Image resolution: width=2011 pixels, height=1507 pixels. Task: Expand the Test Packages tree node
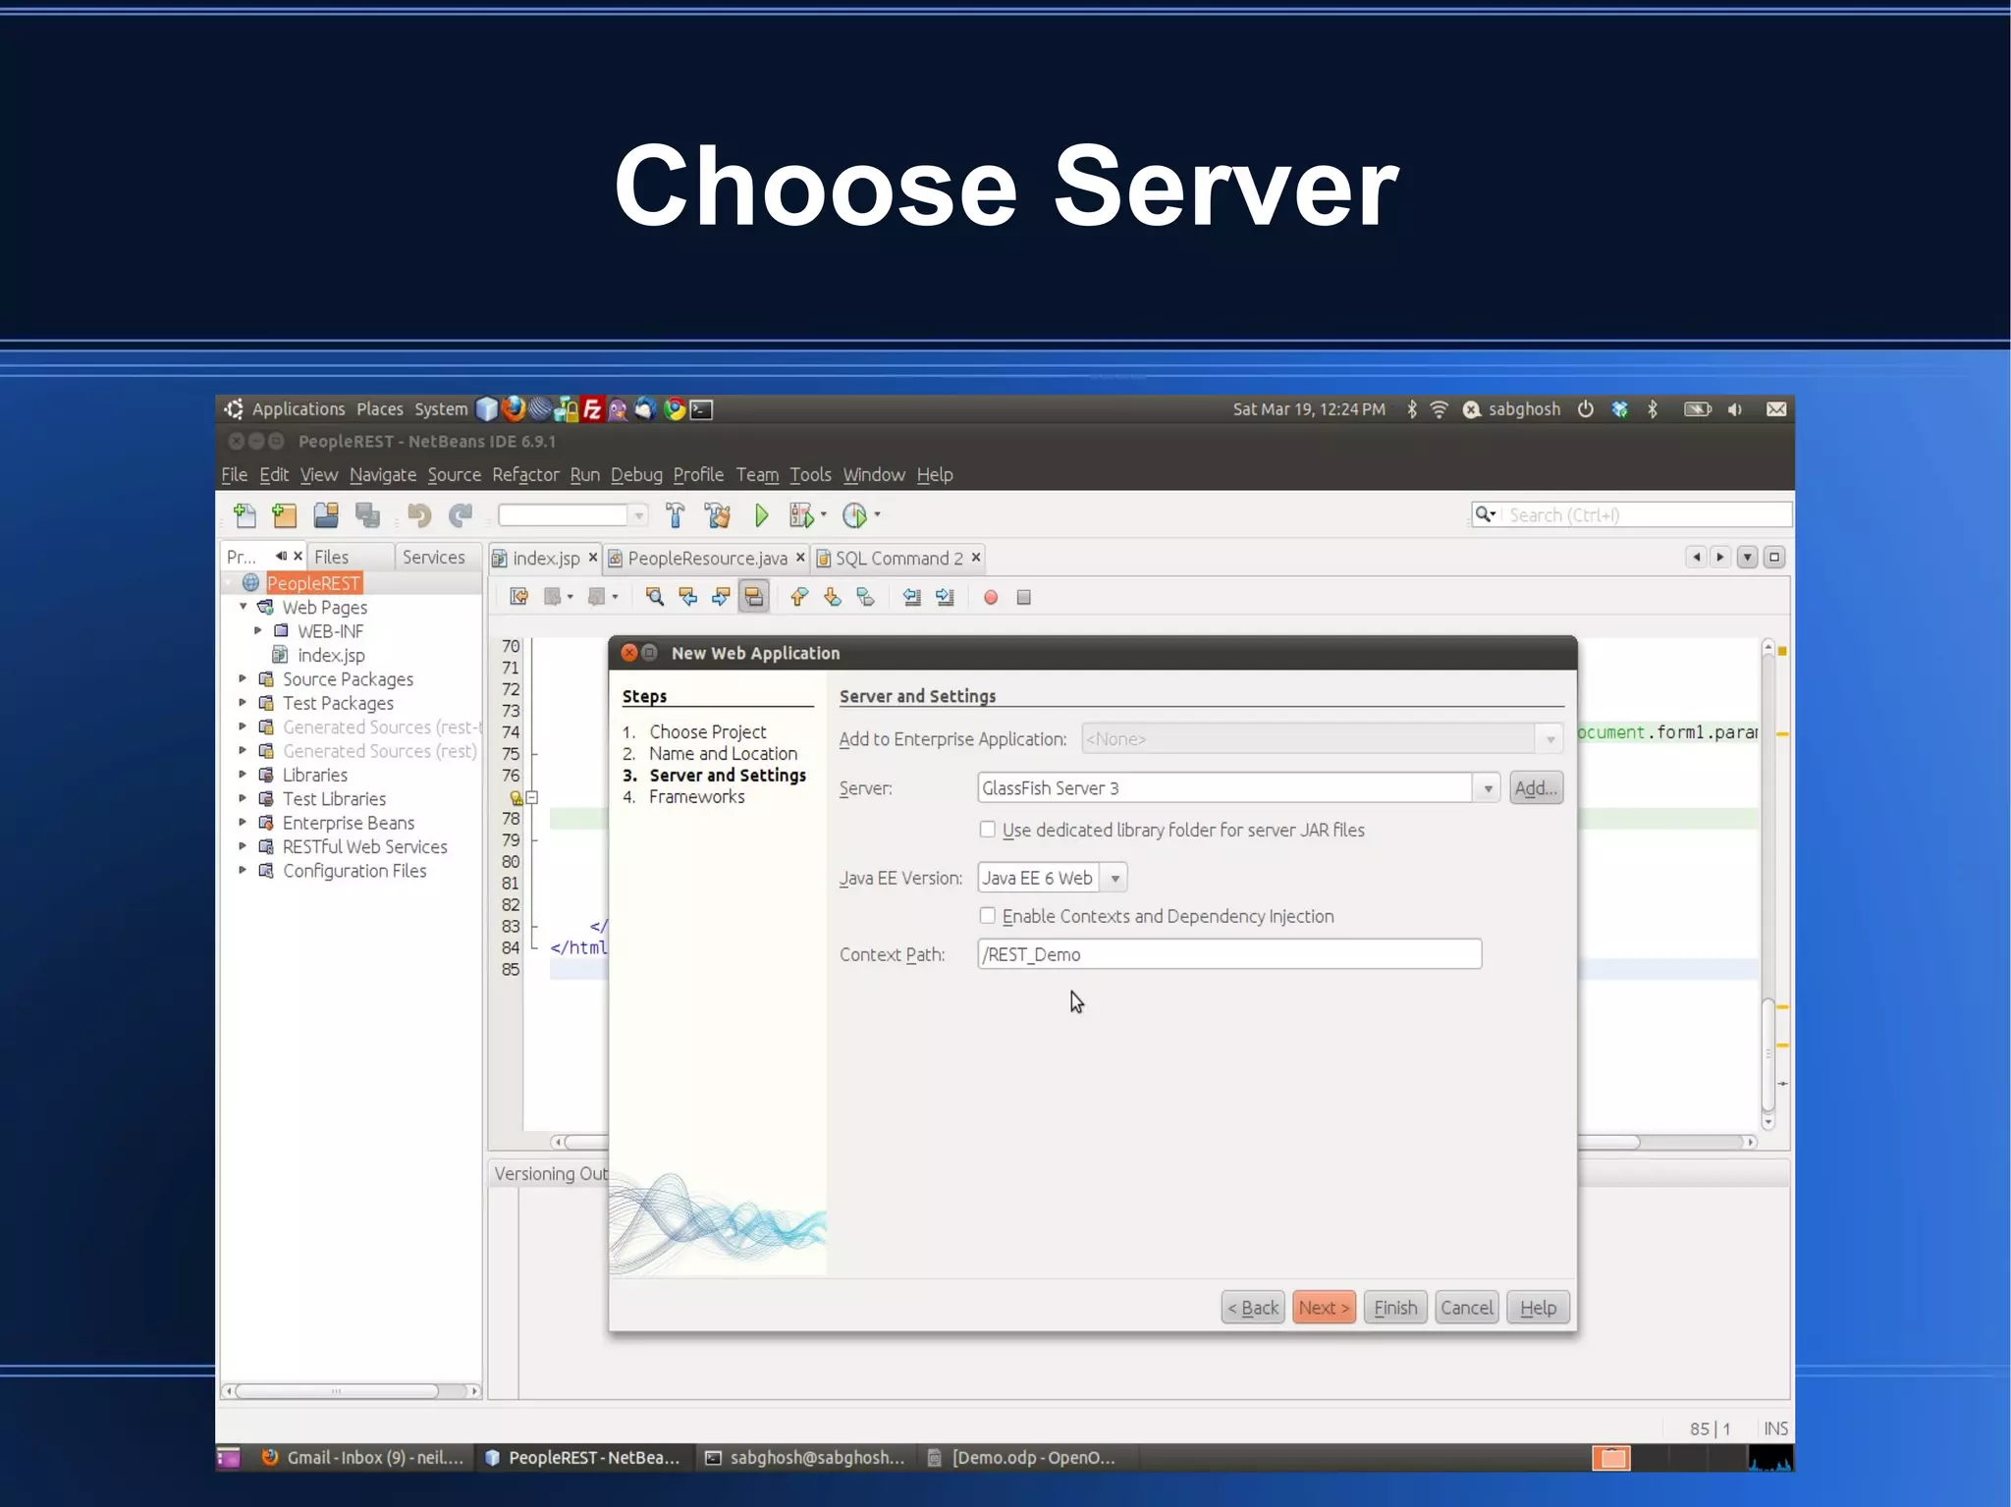243,703
